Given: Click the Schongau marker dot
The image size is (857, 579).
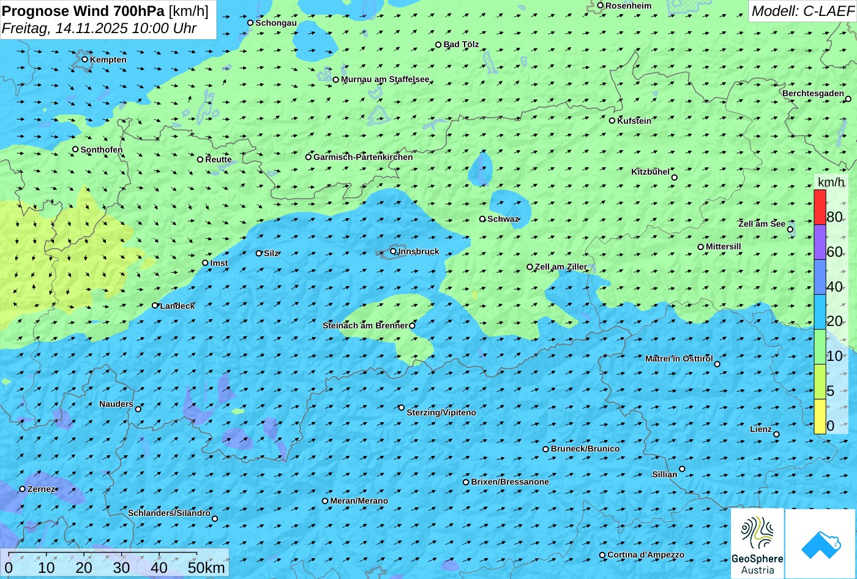Looking at the screenshot, I should pyautogui.click(x=250, y=23).
